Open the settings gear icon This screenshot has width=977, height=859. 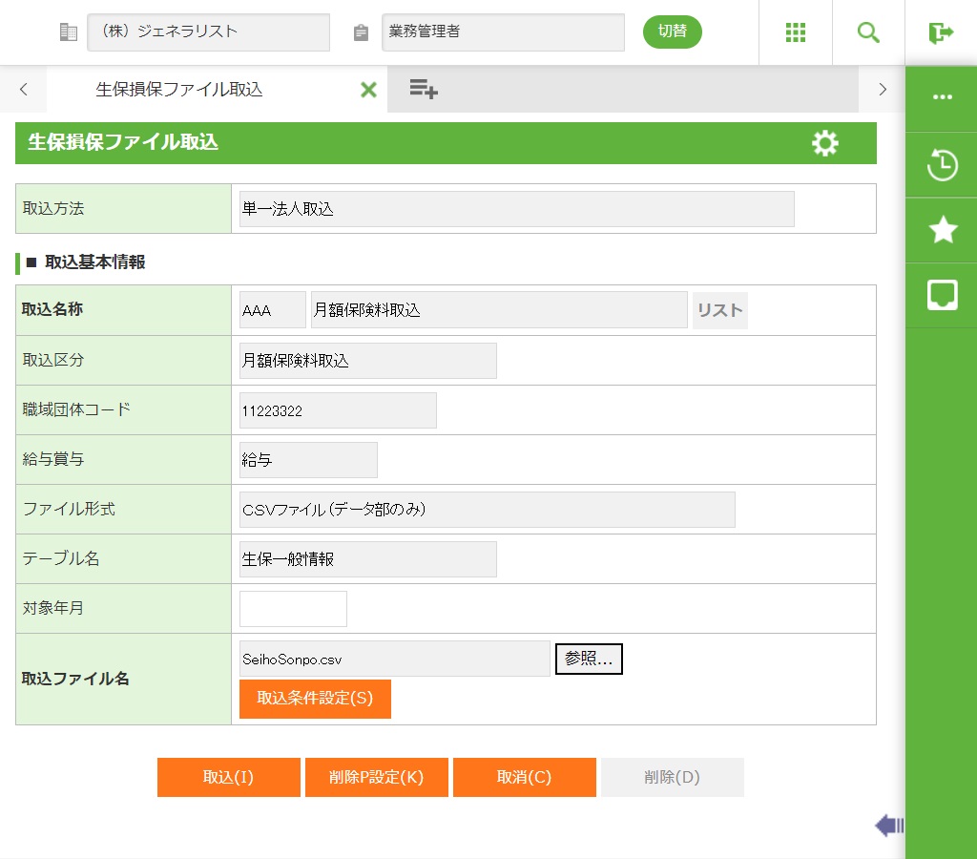click(824, 143)
